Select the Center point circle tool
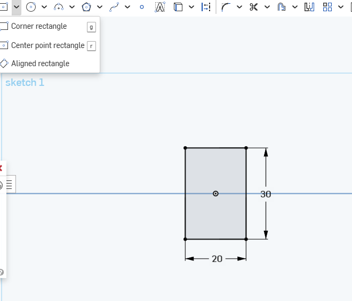This screenshot has height=301, width=352. 31,7
